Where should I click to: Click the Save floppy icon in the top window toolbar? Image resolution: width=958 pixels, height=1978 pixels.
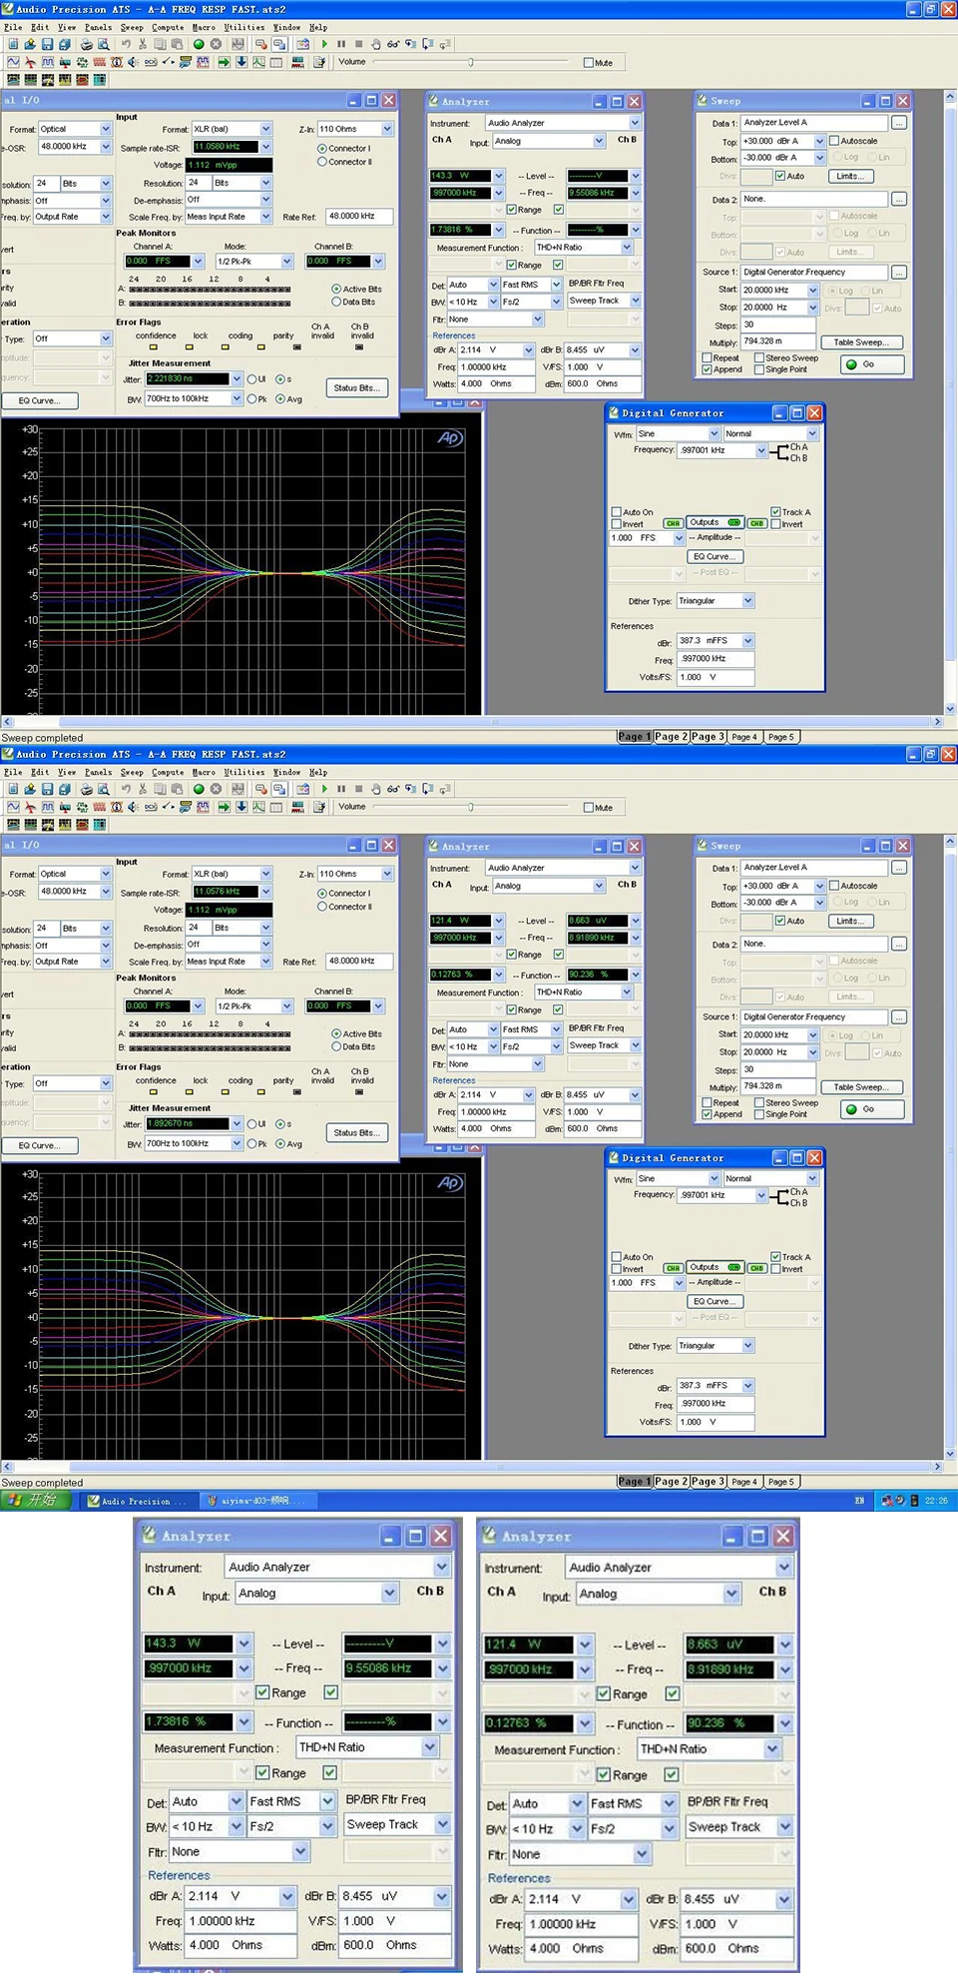[x=47, y=44]
